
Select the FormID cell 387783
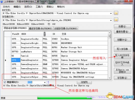tap(16, 52)
